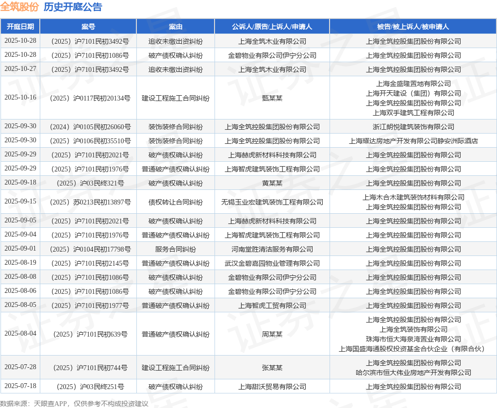Select defendant 上海金盛隆置地有限公司
This screenshot has width=497, height=408.
(414, 84)
